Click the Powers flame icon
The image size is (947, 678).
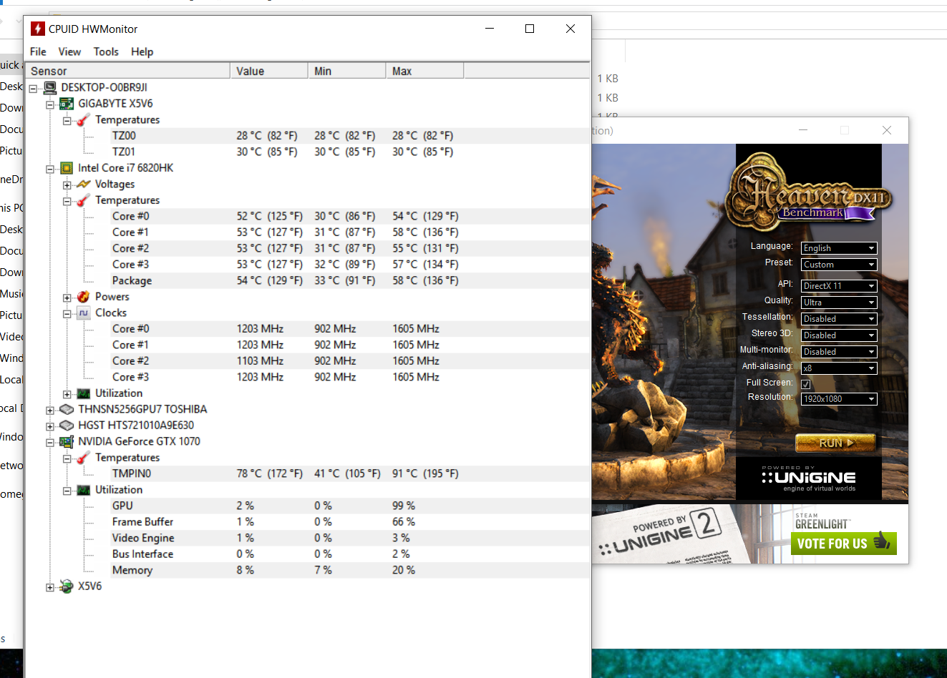[x=84, y=297]
